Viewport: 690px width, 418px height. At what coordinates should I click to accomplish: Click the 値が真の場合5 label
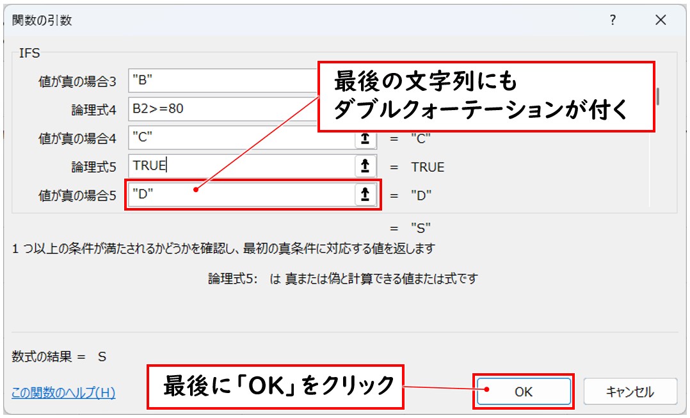(77, 195)
